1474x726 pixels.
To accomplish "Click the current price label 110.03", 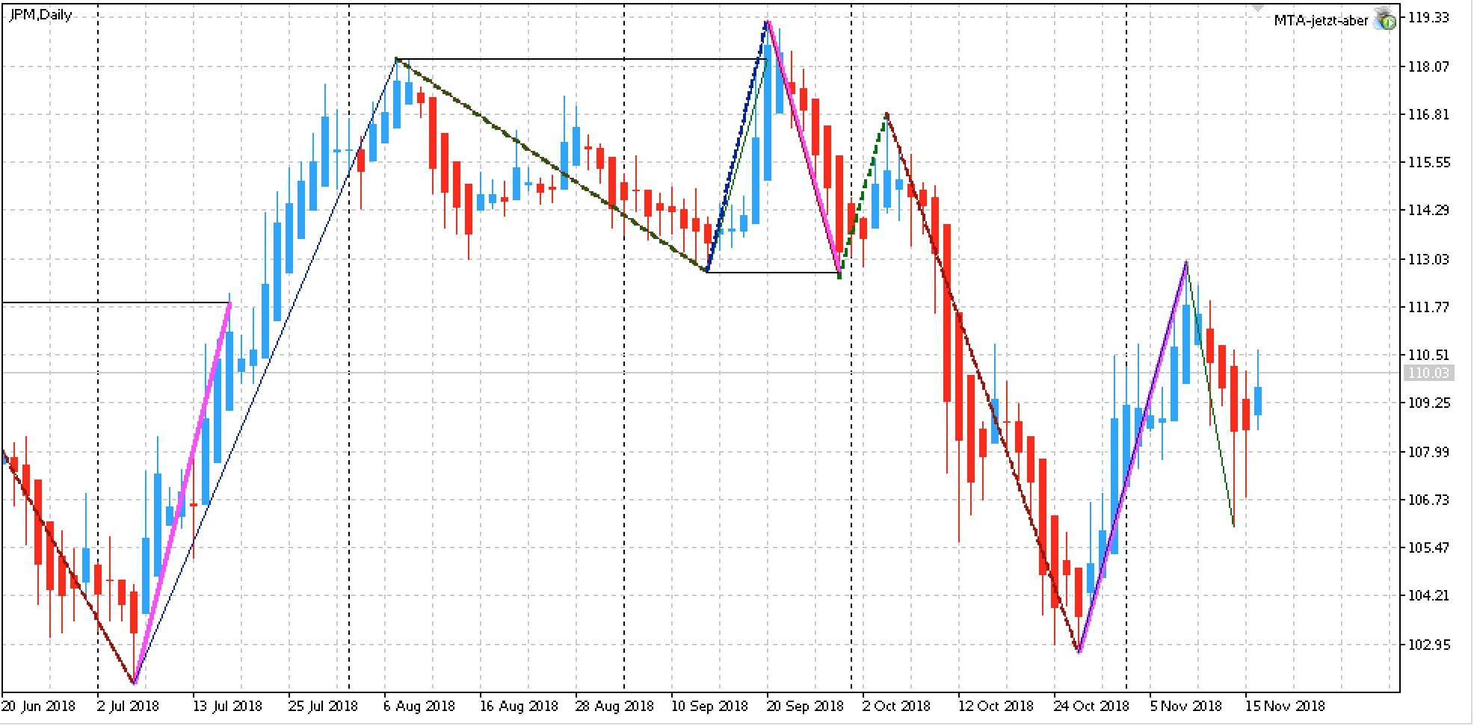I will click(x=1428, y=373).
